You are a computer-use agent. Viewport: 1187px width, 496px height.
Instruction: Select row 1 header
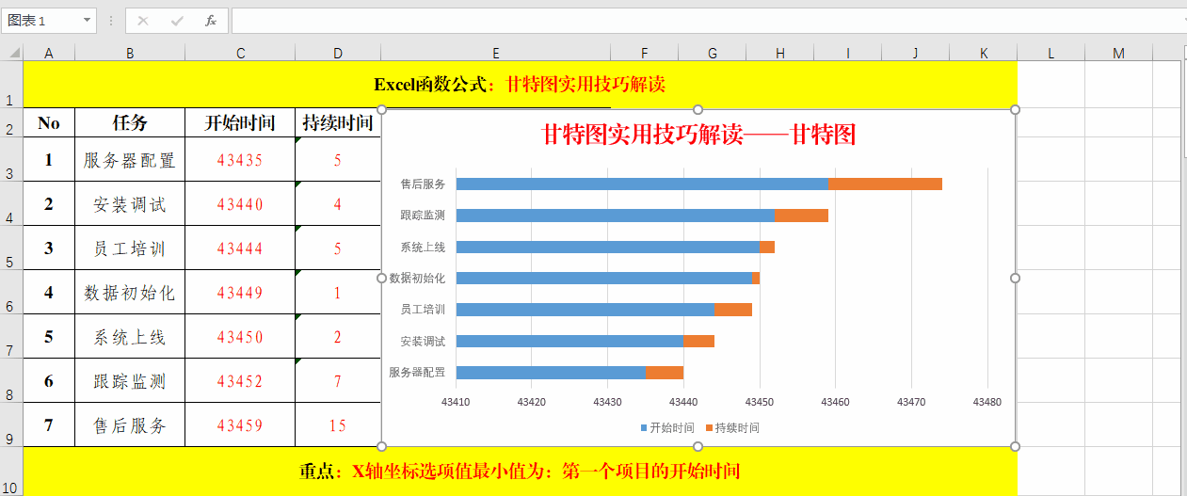click(x=11, y=85)
